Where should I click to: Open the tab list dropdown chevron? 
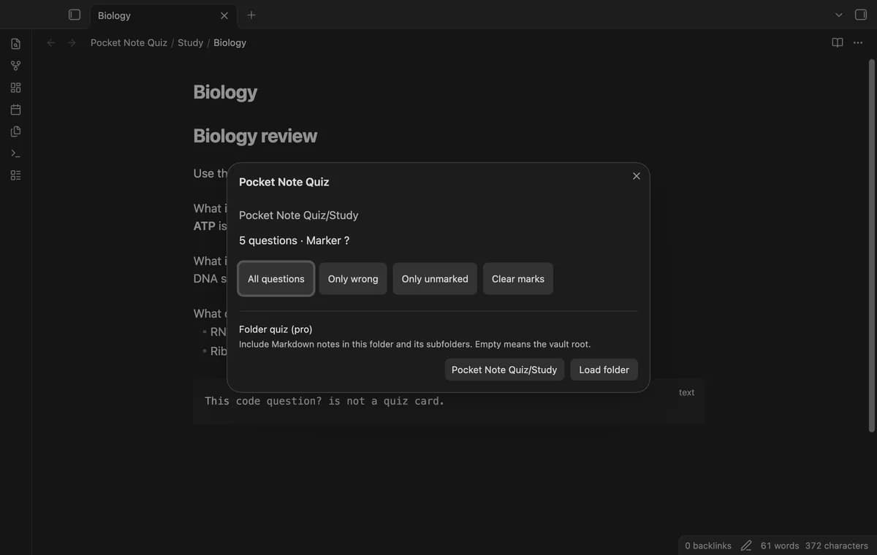click(x=839, y=15)
